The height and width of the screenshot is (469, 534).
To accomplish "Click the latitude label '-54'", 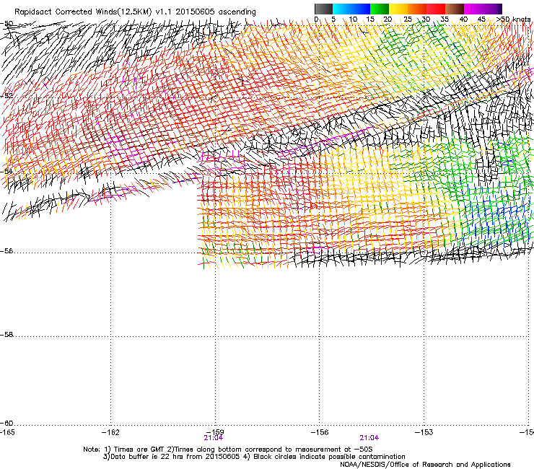I will coord(6,171).
